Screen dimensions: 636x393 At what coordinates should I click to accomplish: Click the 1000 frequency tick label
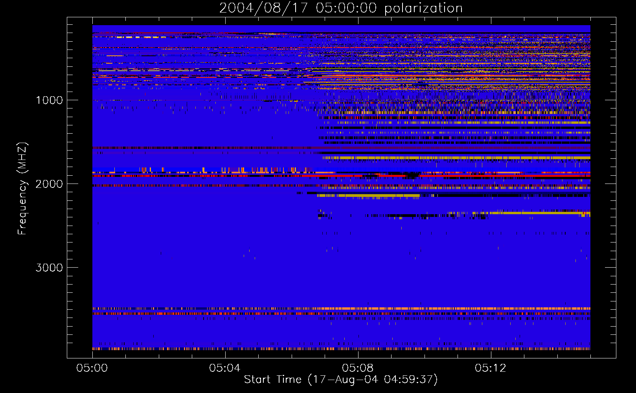point(49,100)
